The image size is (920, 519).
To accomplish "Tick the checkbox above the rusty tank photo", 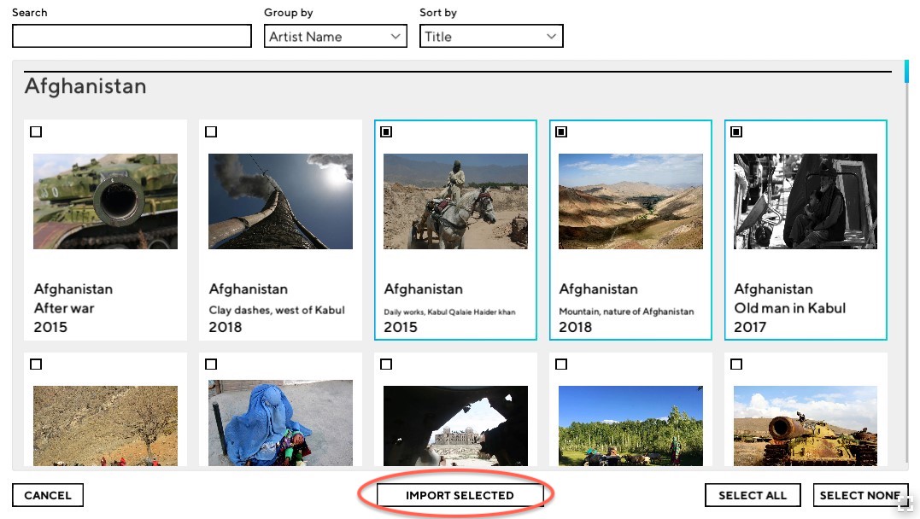I will point(736,364).
